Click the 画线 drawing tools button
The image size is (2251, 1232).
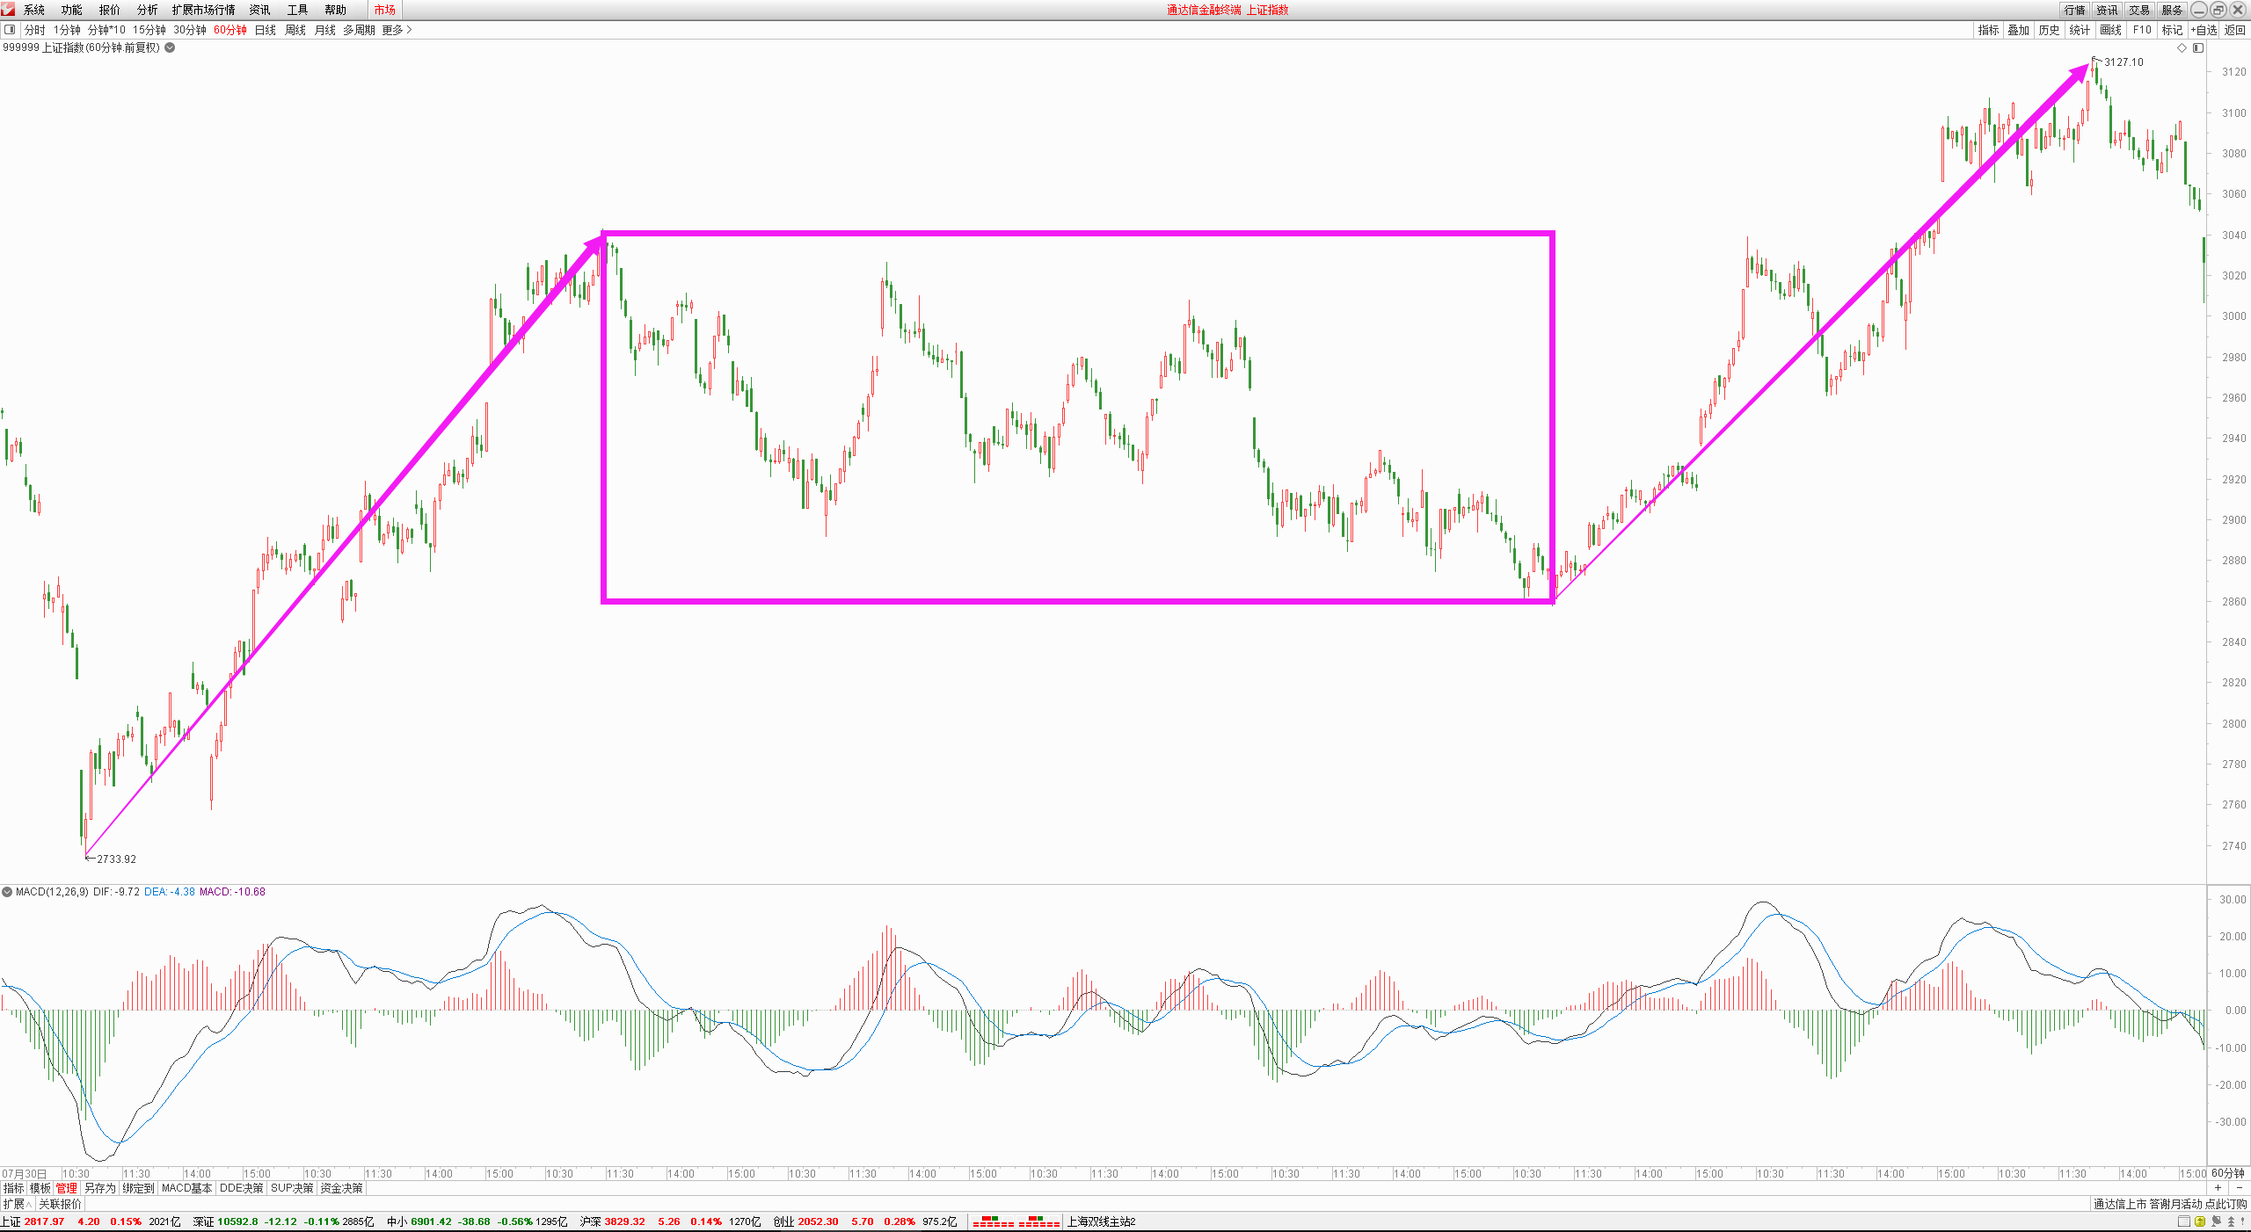[2110, 30]
